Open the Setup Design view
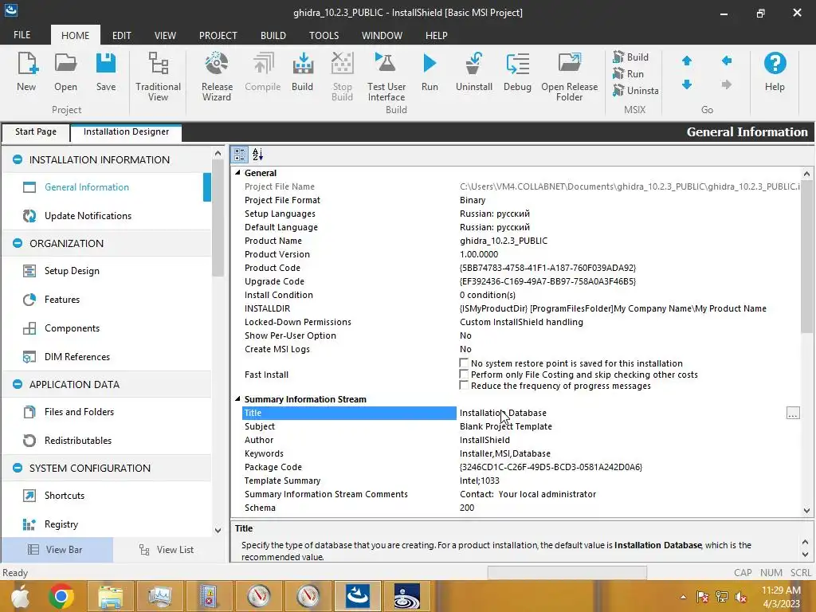Image resolution: width=816 pixels, height=612 pixels. tap(72, 271)
